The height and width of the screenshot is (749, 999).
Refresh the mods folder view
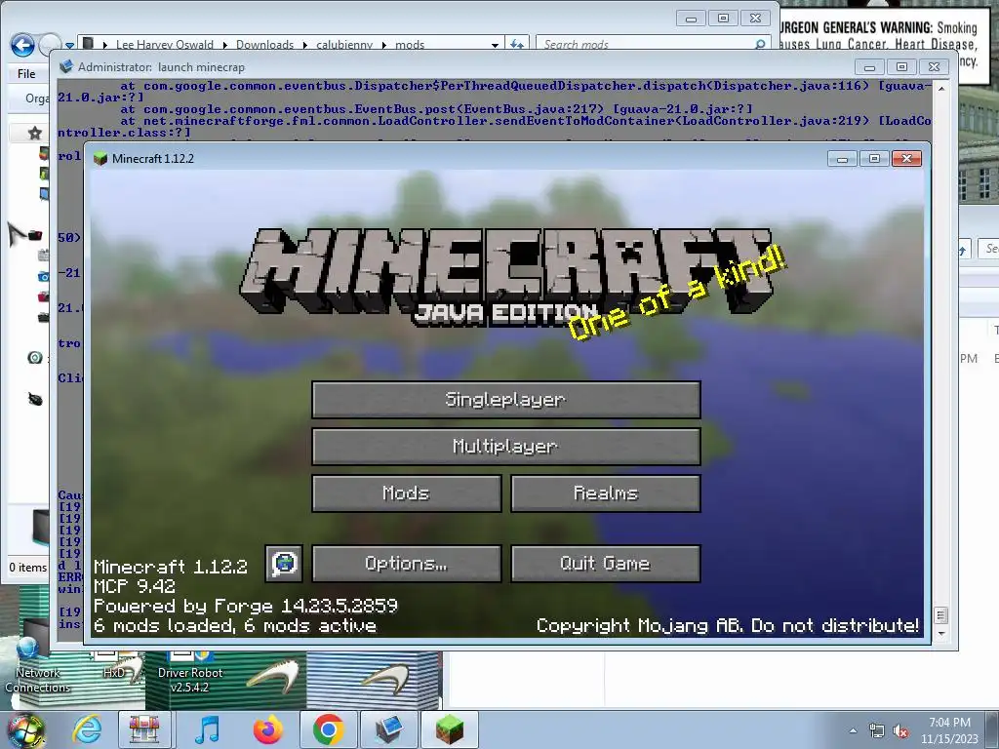(517, 44)
